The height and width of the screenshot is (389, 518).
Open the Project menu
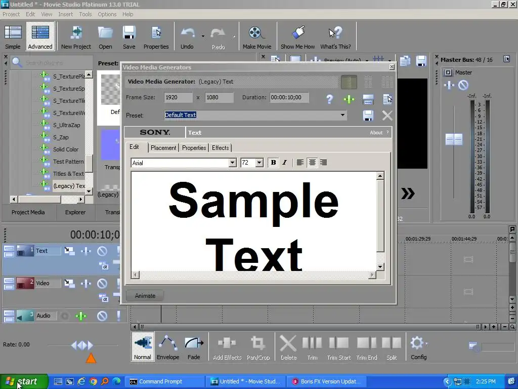click(11, 14)
